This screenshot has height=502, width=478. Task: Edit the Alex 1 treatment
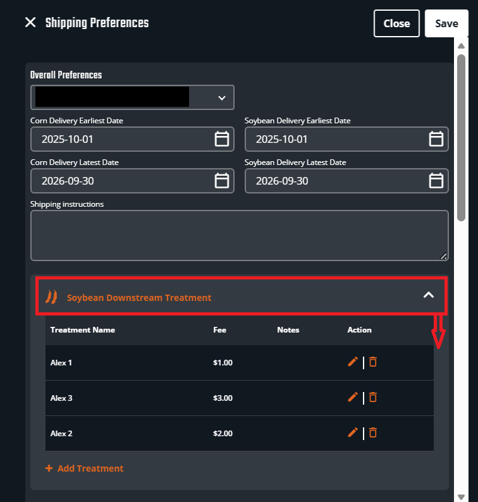tap(353, 362)
